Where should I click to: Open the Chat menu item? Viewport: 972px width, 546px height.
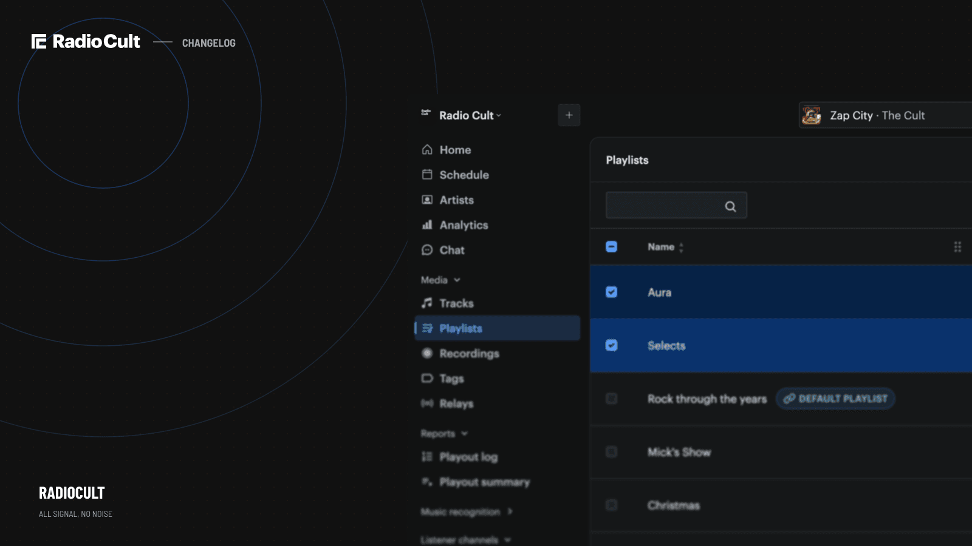coord(452,250)
